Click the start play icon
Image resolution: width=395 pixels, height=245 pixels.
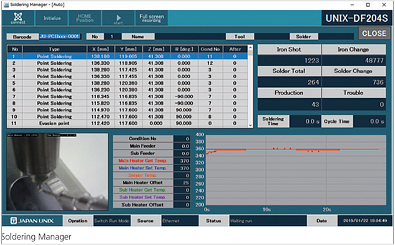point(119,18)
